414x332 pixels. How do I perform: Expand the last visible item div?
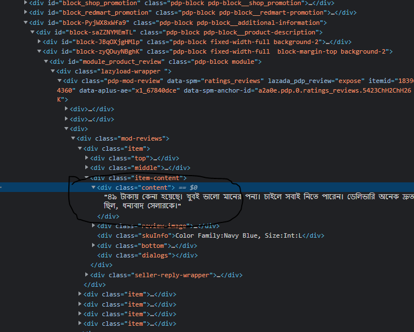tap(80, 323)
